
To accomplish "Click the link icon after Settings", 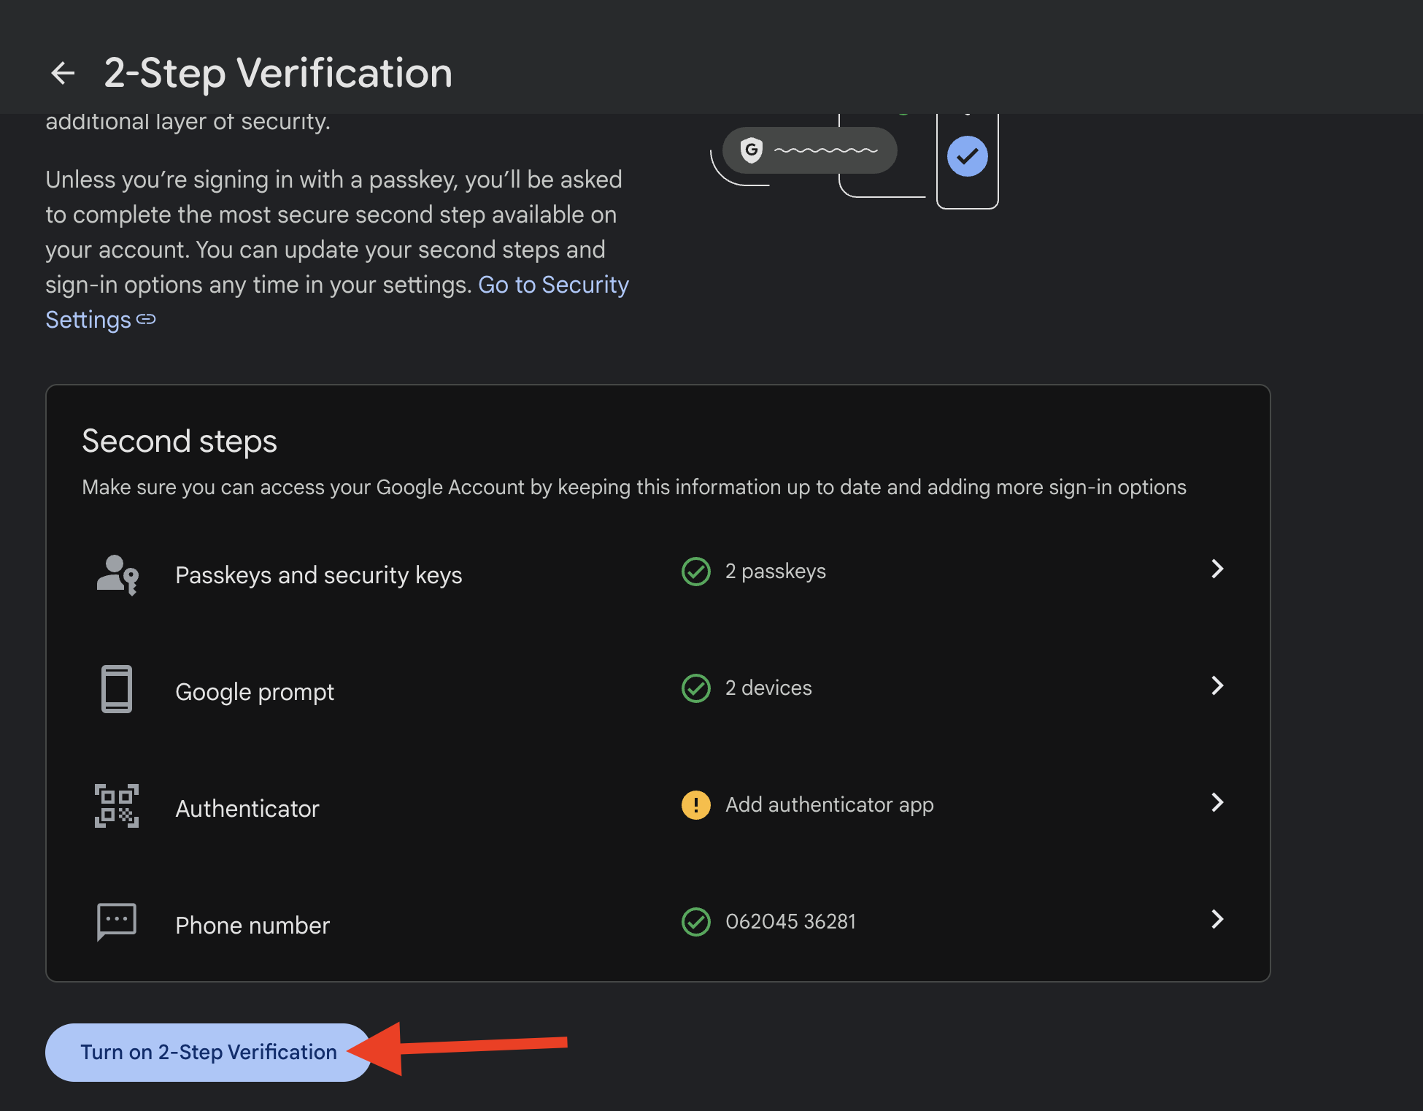I will pyautogui.click(x=146, y=320).
